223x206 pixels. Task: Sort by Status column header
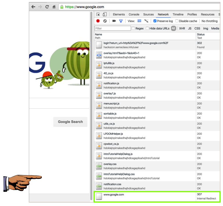click(201, 35)
